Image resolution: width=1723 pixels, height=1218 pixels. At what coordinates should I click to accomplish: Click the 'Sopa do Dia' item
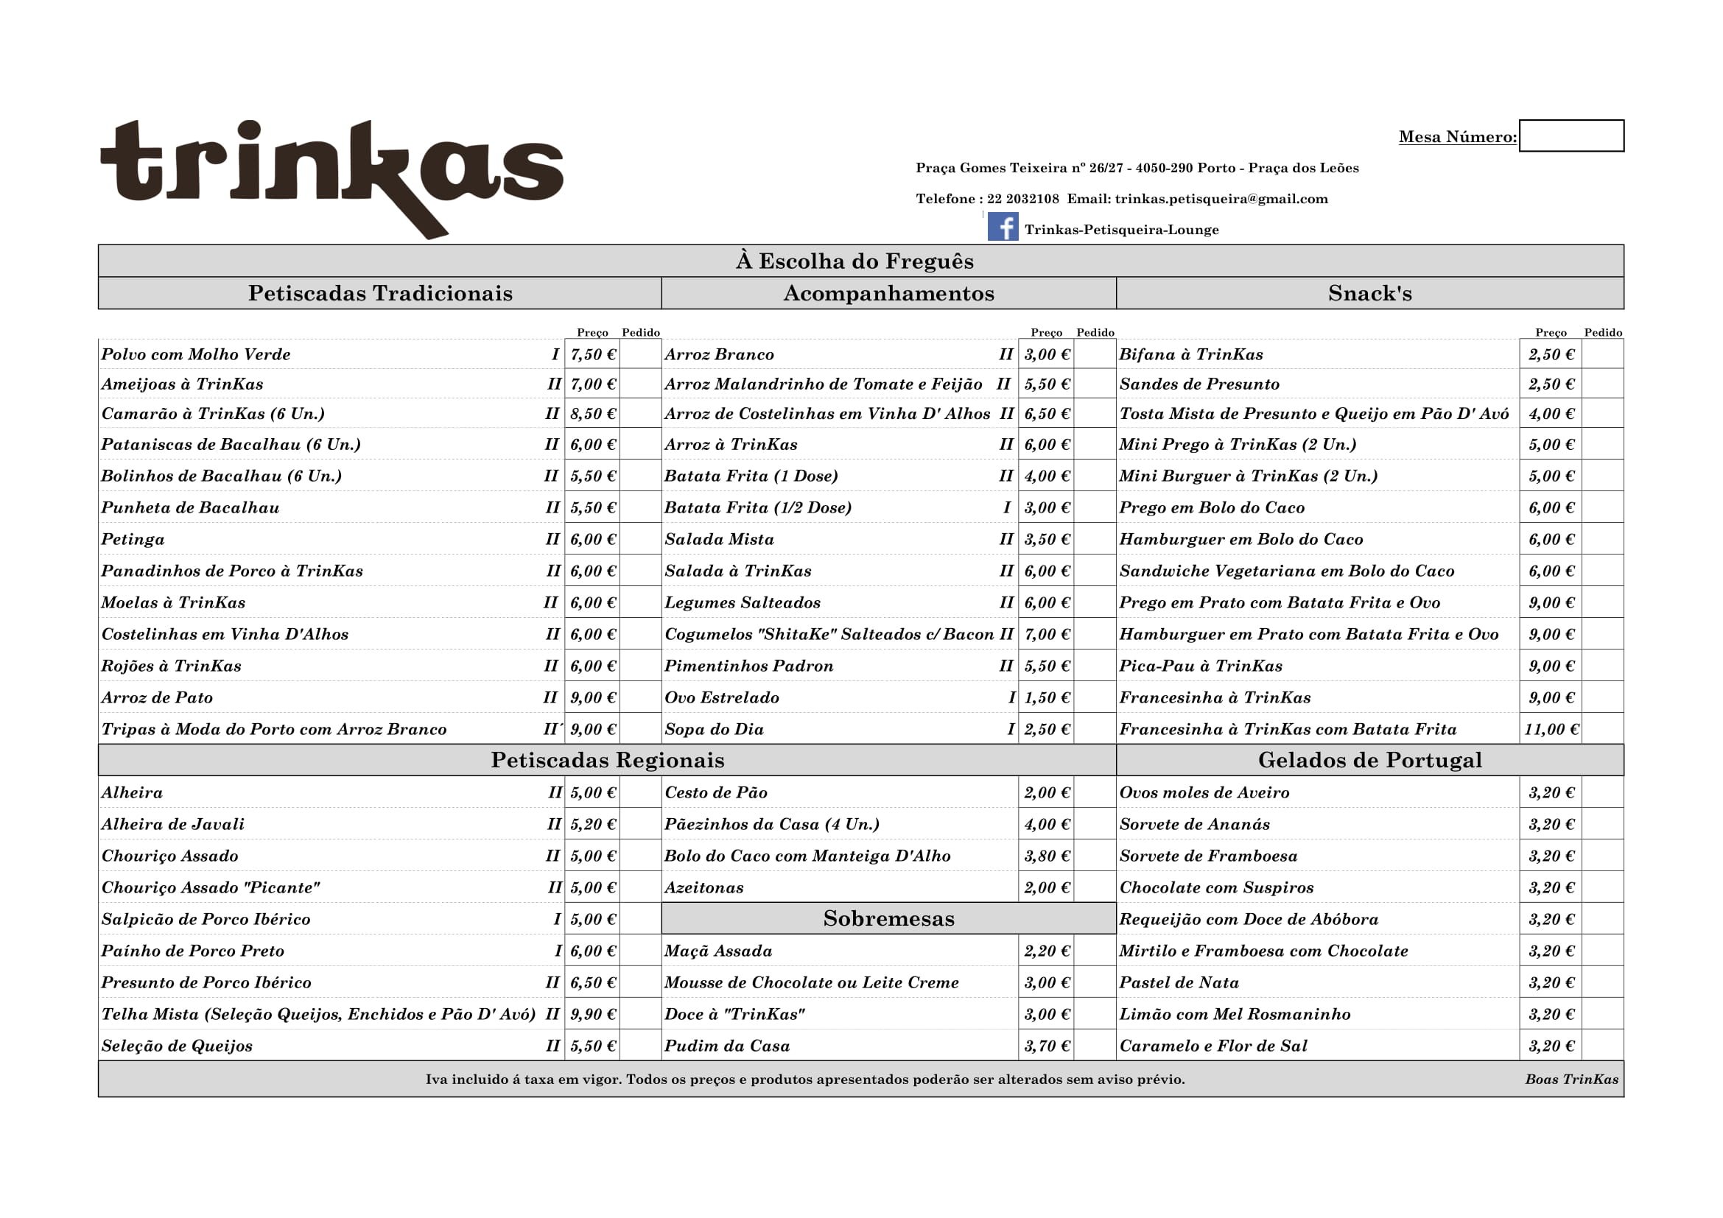714,730
